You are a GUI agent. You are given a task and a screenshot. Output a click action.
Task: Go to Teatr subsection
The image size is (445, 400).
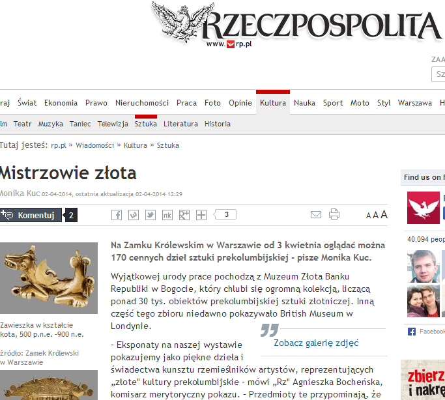(22, 124)
